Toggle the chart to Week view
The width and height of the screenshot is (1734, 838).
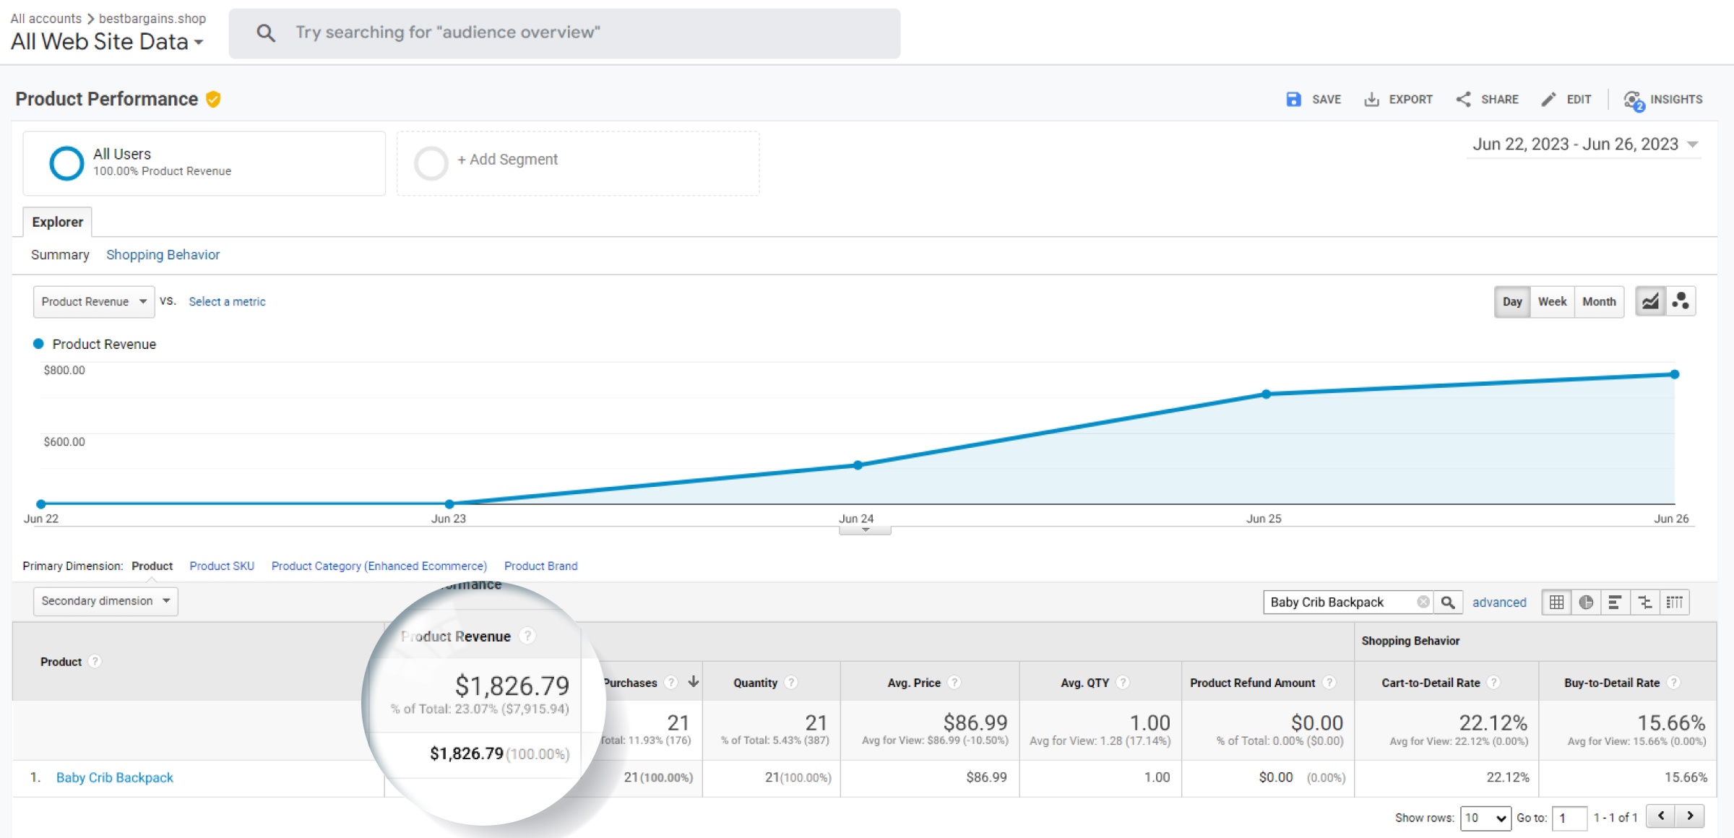point(1552,301)
